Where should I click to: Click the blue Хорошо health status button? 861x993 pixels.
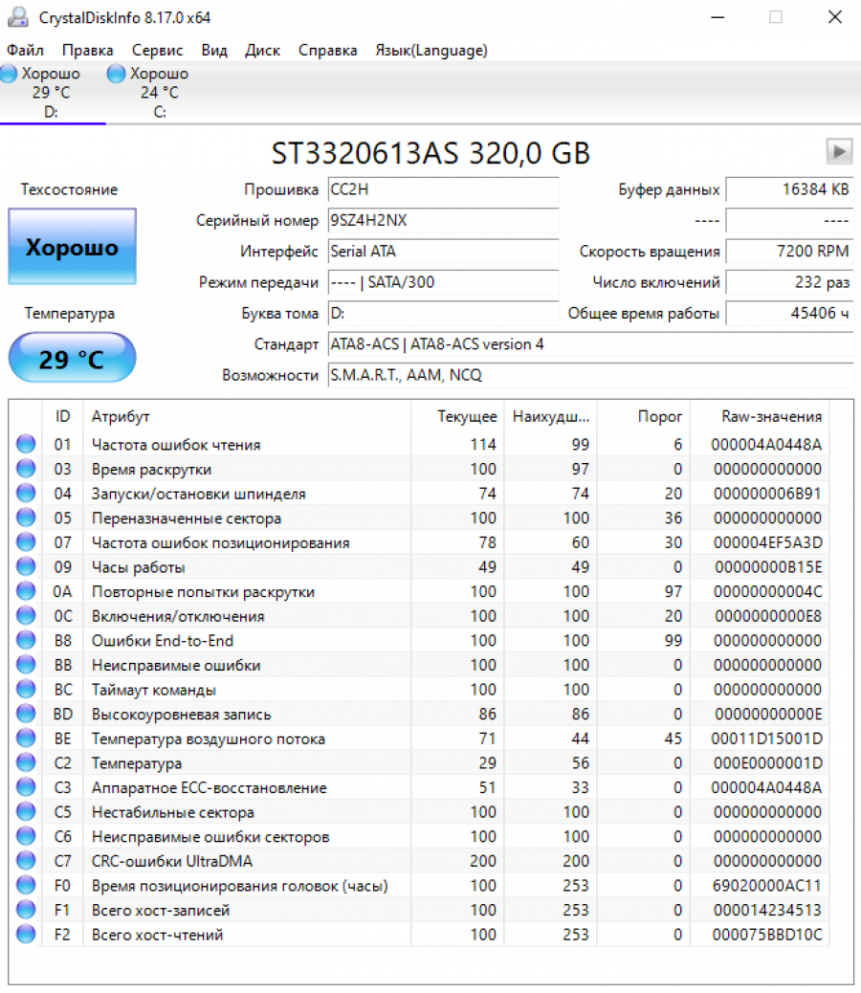[72, 247]
